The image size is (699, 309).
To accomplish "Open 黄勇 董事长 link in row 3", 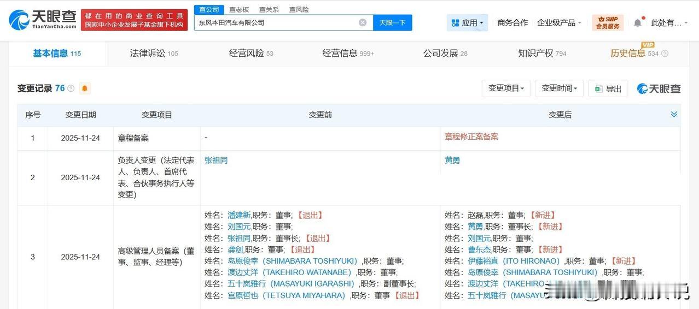I will point(475,227).
